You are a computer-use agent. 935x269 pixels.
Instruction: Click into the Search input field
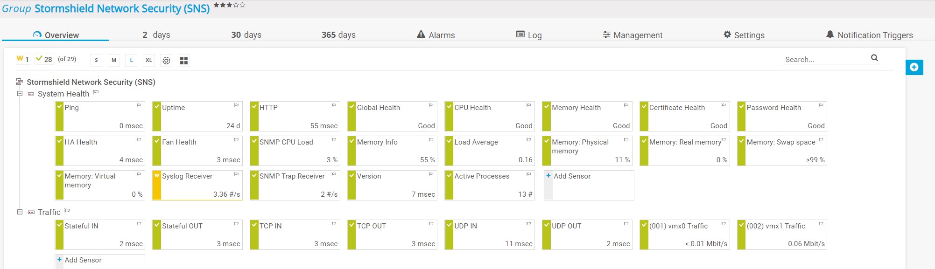click(824, 59)
